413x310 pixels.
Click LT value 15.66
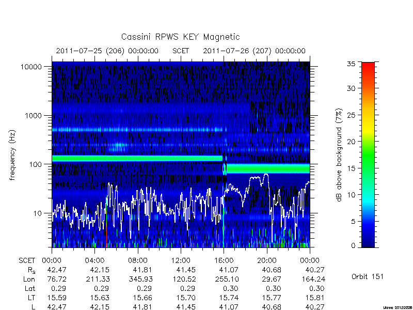[x=143, y=298]
